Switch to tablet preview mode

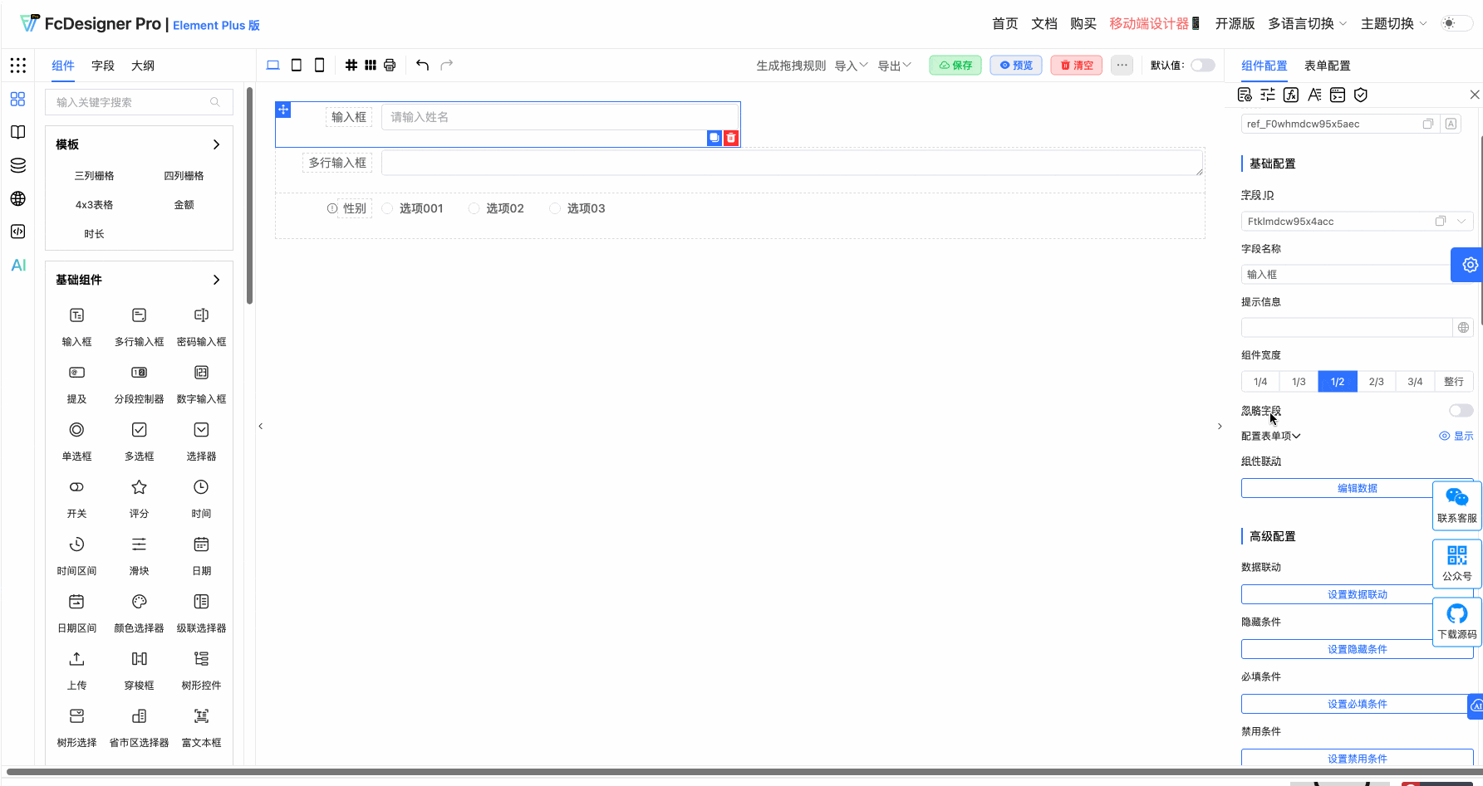[x=296, y=64]
